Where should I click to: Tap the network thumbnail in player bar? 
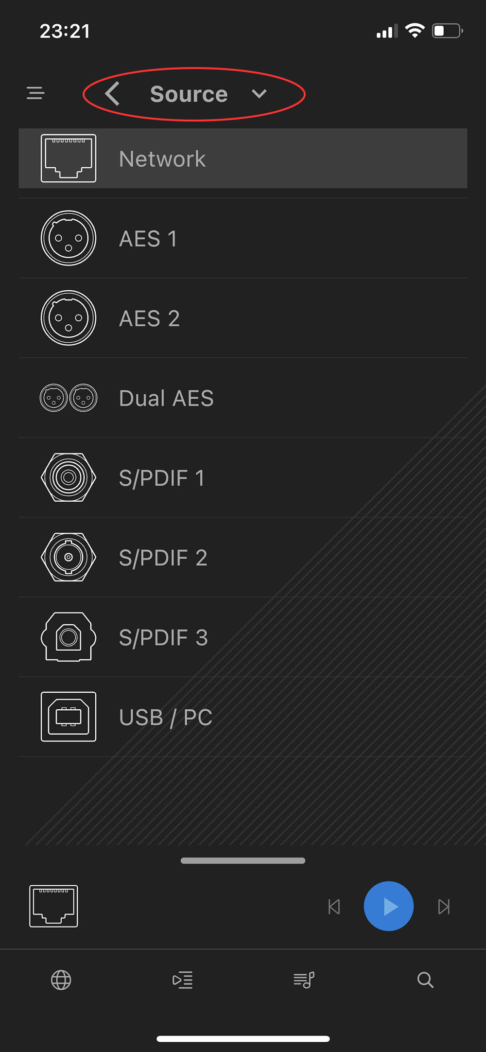coord(53,906)
